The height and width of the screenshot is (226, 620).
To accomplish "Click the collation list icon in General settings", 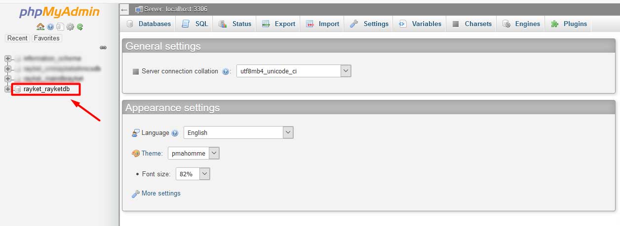I will pos(136,71).
